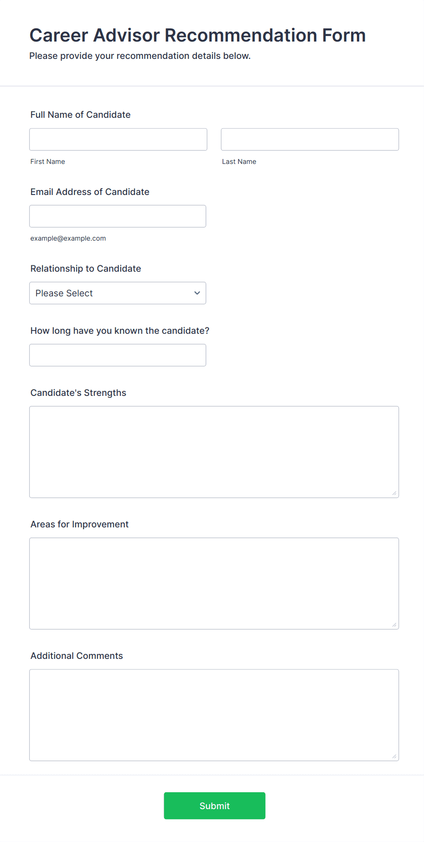The height and width of the screenshot is (842, 424).
Task: Click the chevron arrow in Relationship dropdown
Action: [x=197, y=293]
